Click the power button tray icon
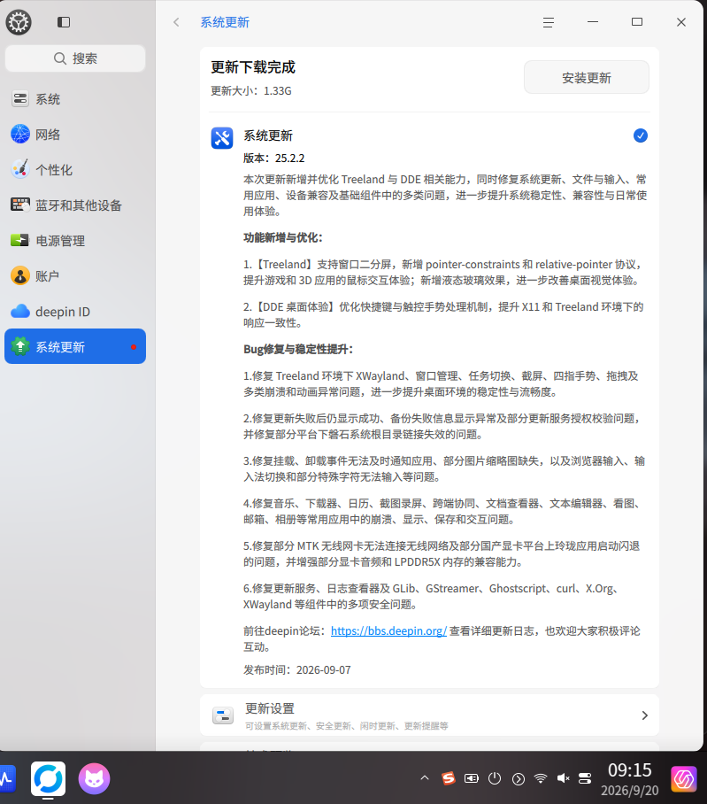The width and height of the screenshot is (707, 804). pos(495,778)
